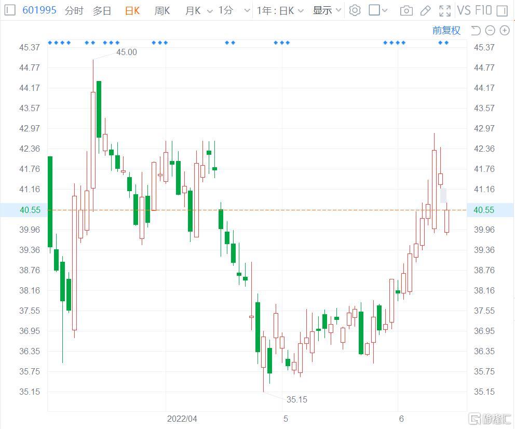The image size is (515, 429).
Task: Click the first blue event marker diamond
Action: (x=50, y=43)
